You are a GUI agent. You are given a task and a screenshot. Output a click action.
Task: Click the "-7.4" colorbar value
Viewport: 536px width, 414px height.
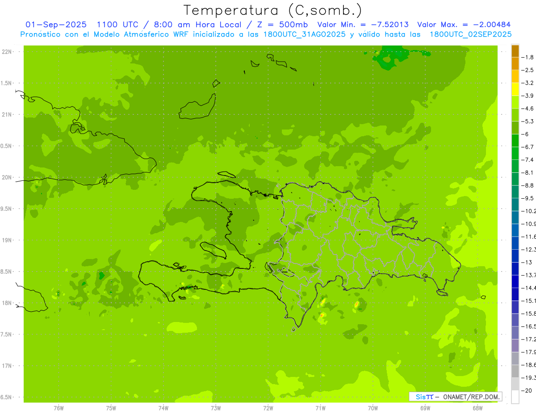[x=528, y=159]
